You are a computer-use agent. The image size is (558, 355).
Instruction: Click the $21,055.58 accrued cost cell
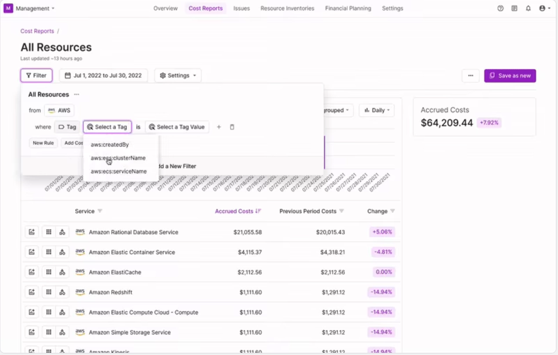[x=248, y=232]
